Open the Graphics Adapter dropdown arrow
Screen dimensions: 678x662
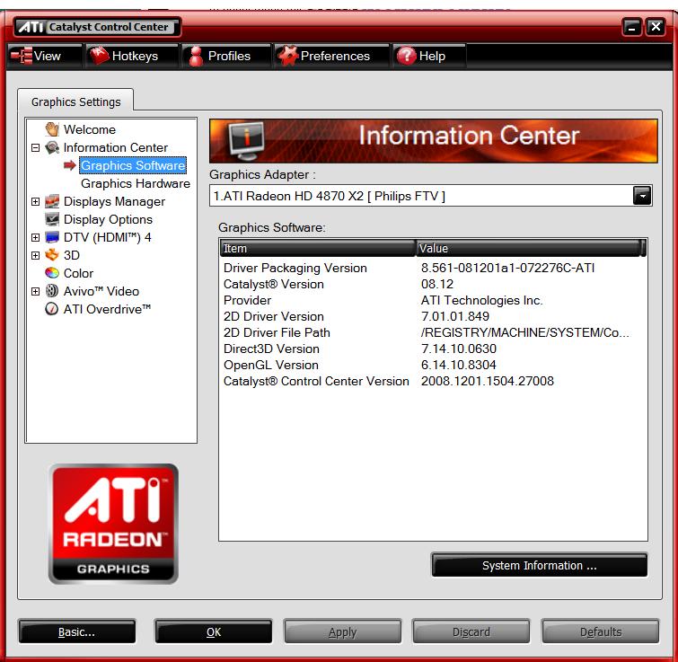642,196
